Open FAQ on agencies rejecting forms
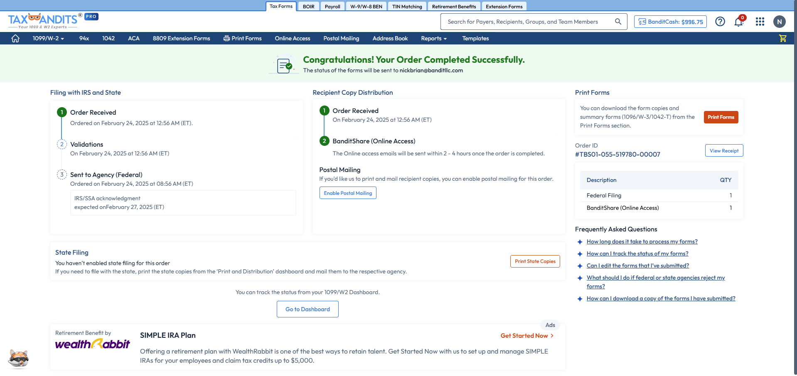The width and height of the screenshot is (797, 376). (656, 282)
